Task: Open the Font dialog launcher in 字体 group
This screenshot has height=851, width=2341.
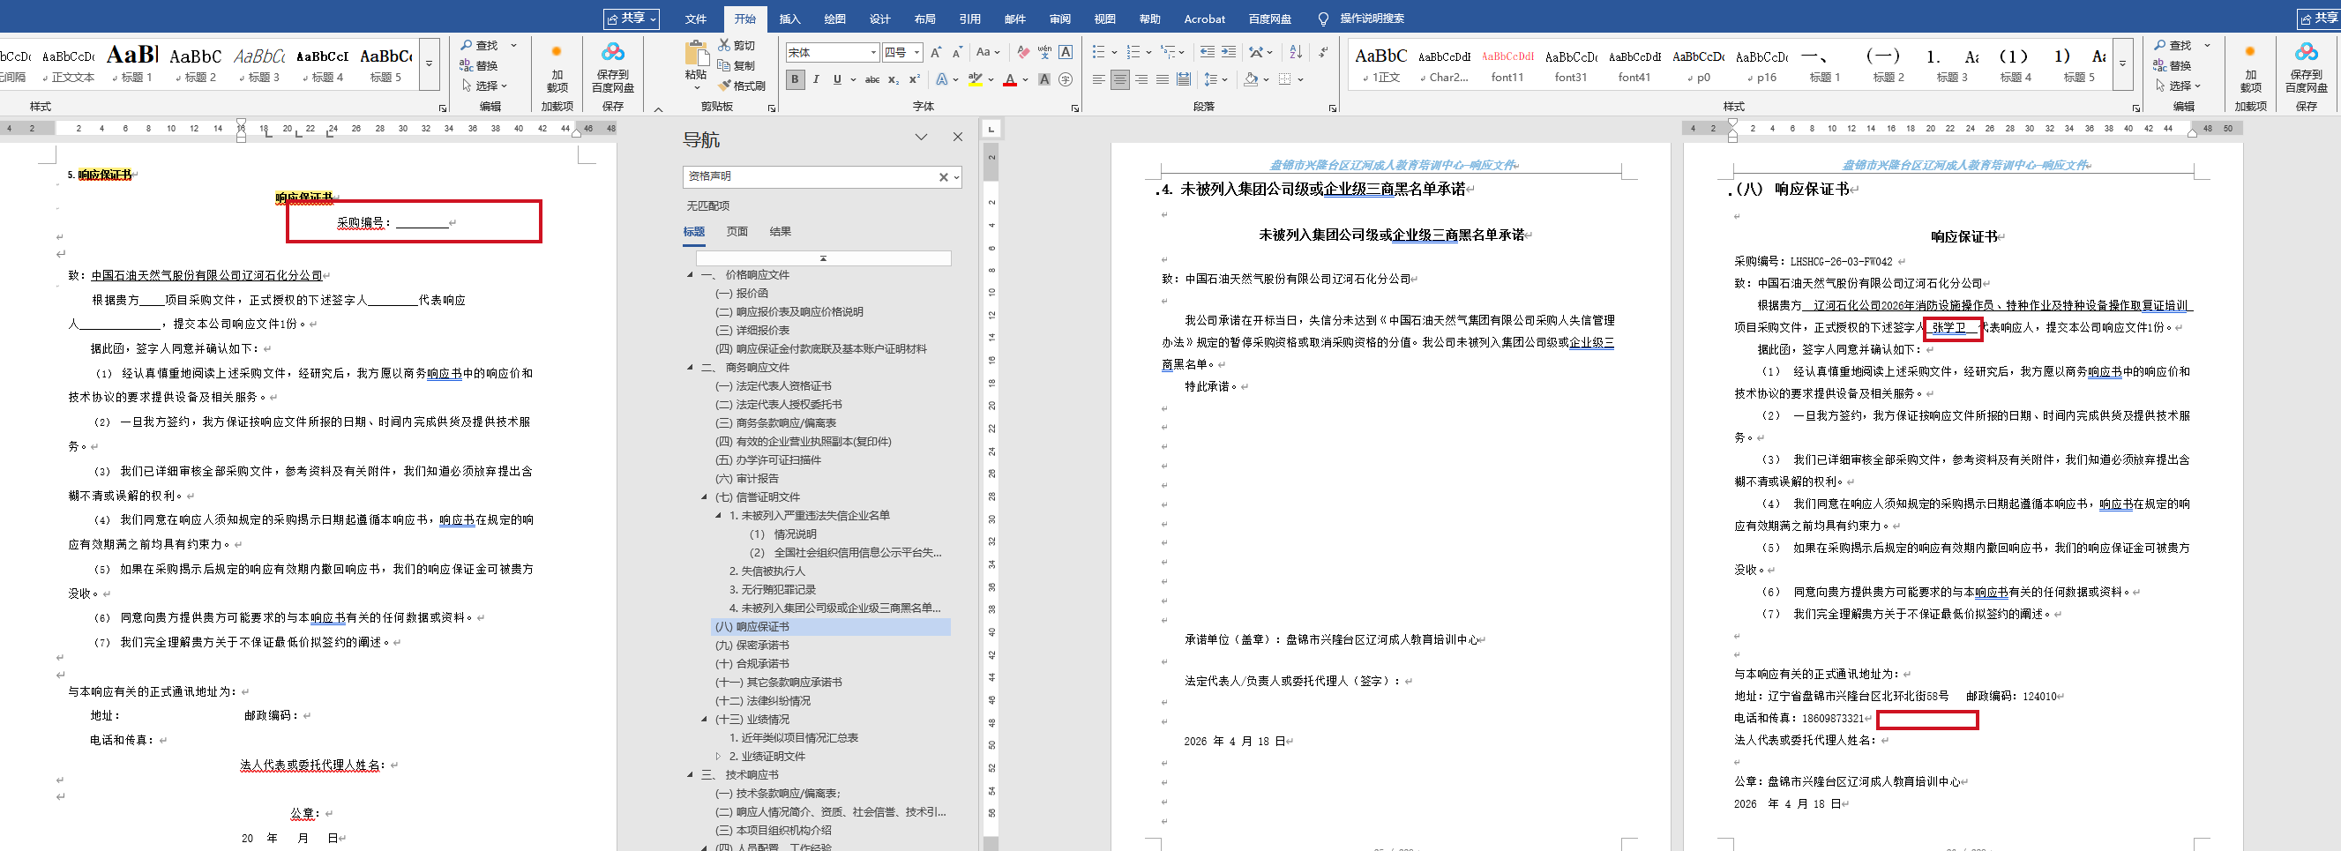Action: click(1075, 108)
